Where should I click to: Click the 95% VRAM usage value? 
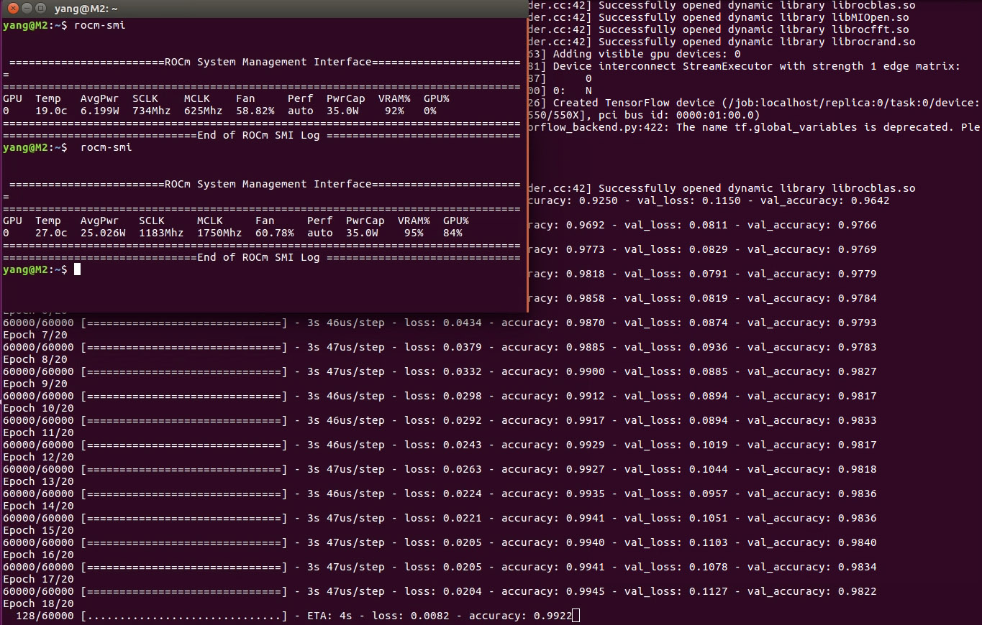(413, 233)
